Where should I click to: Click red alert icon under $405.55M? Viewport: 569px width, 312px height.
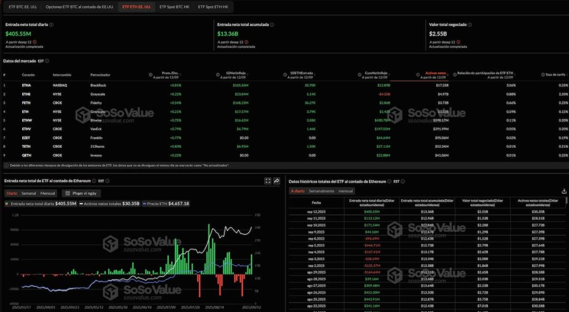coord(34,42)
